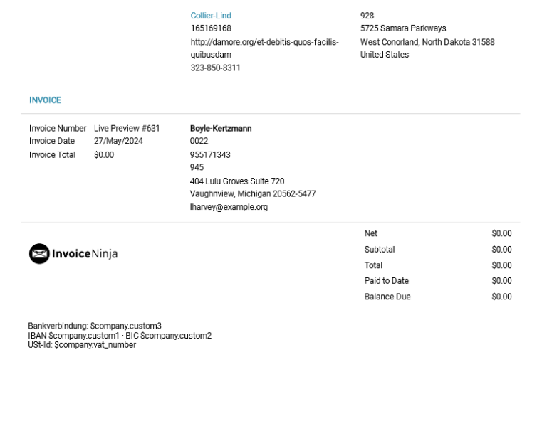The width and height of the screenshot is (537, 441).
Task: Click the Subtotal label
Action: click(x=380, y=250)
